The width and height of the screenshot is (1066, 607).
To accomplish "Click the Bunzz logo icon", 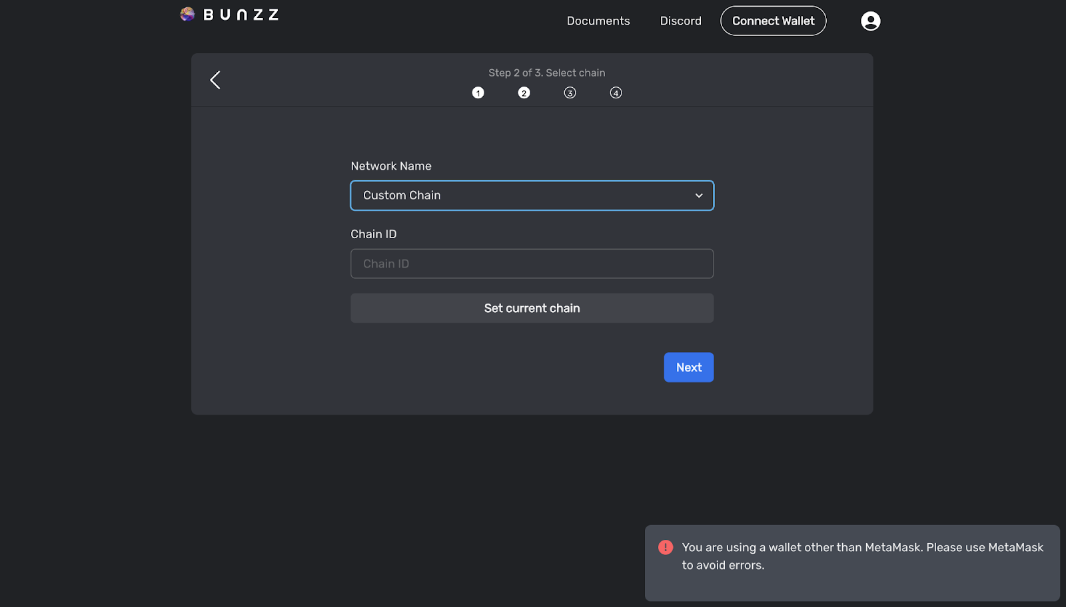I will pos(187,13).
